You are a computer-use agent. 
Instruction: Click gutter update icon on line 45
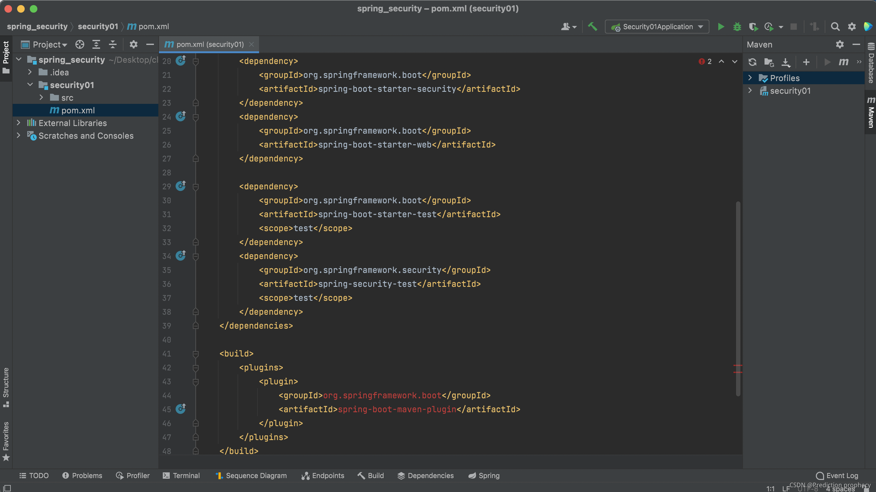(181, 408)
